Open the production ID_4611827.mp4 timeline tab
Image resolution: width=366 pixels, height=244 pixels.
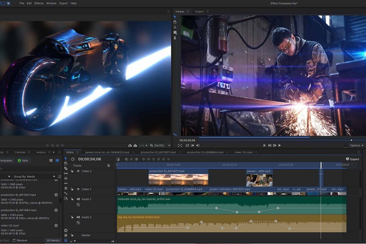coord(158,152)
